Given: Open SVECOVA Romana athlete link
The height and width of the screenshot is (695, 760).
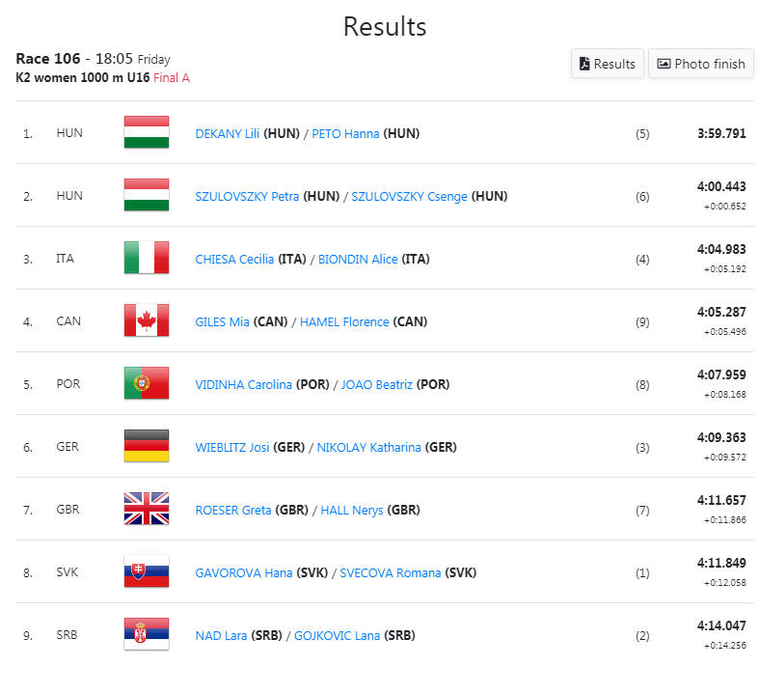Looking at the screenshot, I should [391, 572].
